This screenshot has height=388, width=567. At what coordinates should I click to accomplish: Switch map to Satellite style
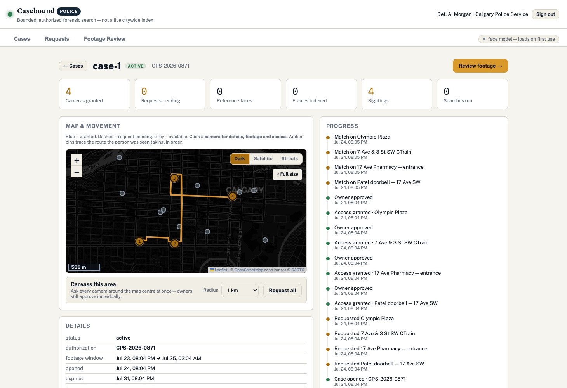click(263, 159)
